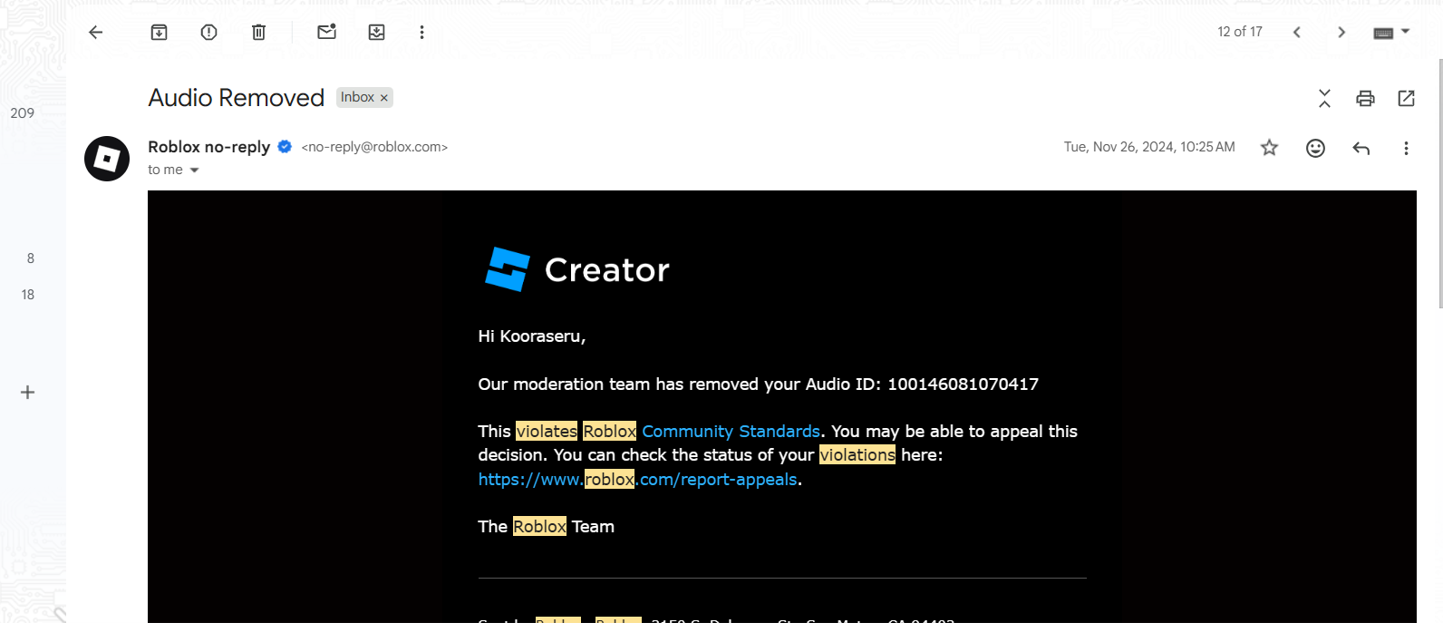
Task: Expand recipient details next to 'to me'
Action: pyautogui.click(x=194, y=170)
